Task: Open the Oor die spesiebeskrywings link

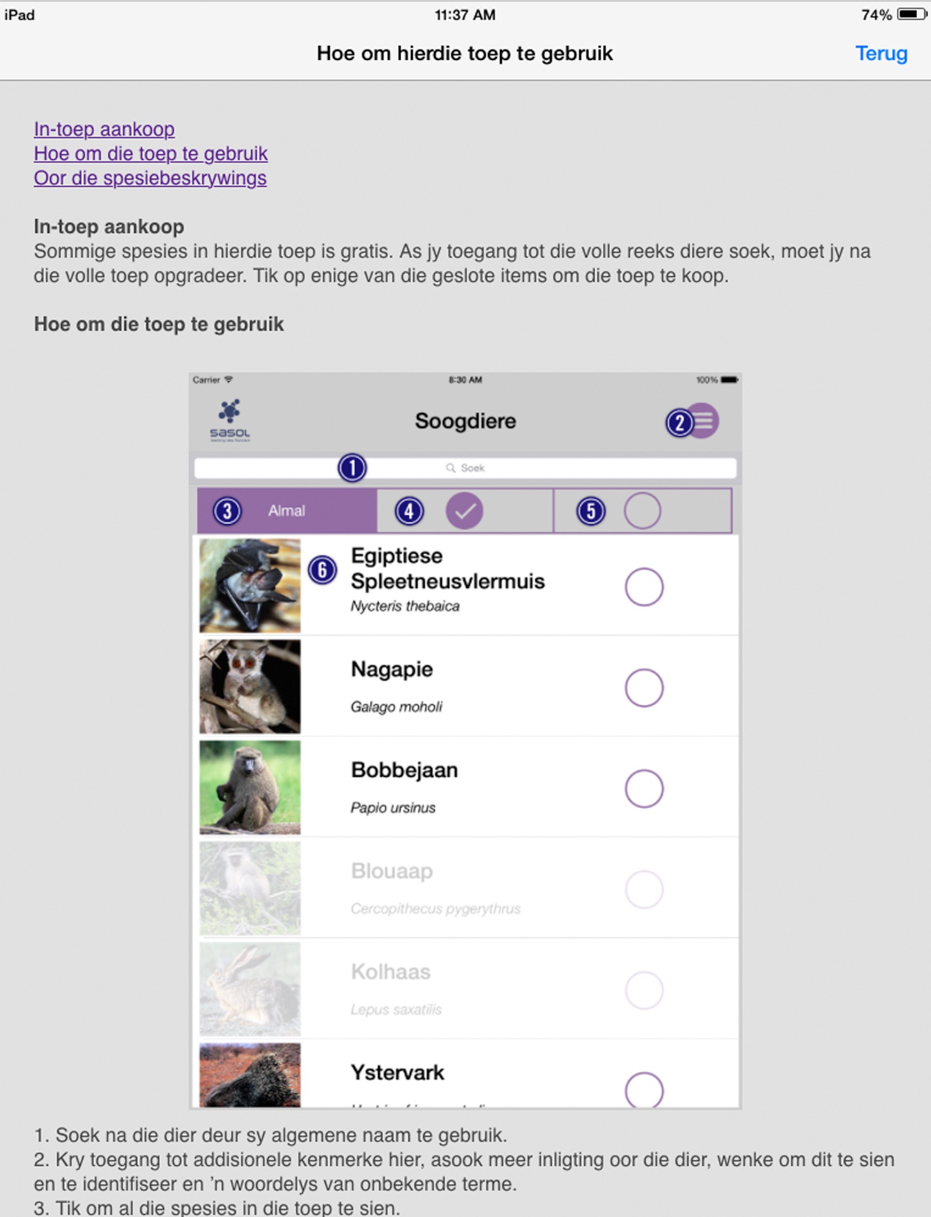Action: pyautogui.click(x=150, y=178)
